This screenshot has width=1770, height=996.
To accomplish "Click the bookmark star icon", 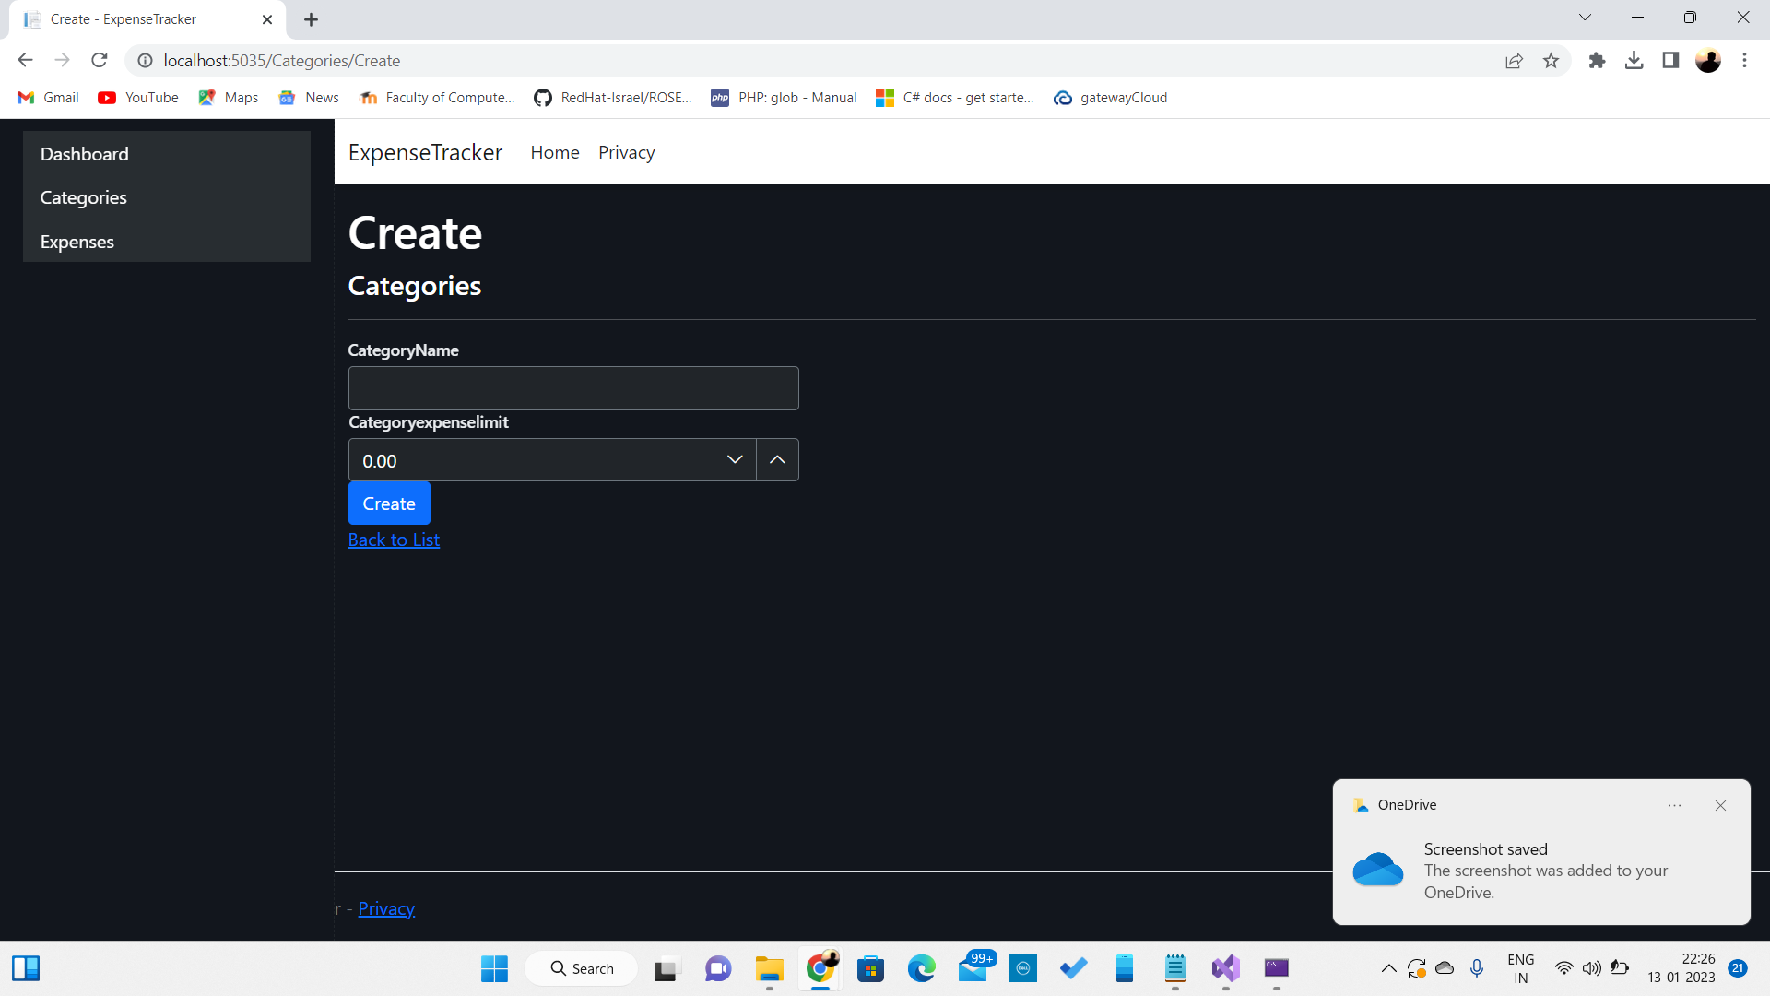I will click(1552, 60).
